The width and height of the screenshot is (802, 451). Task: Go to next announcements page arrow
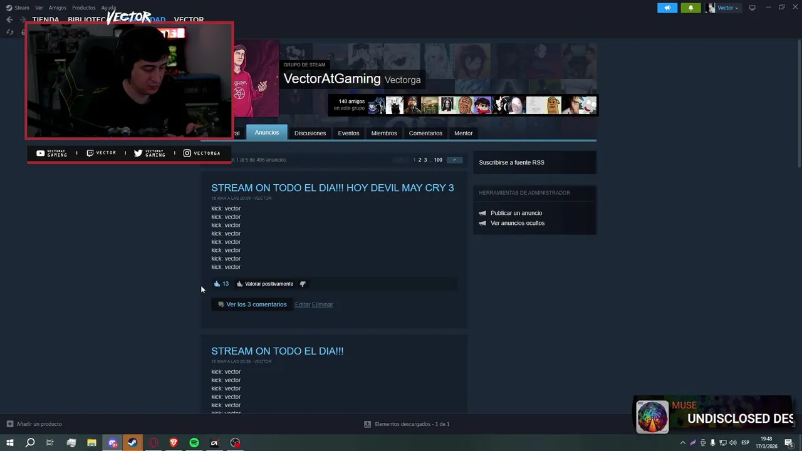(x=455, y=160)
